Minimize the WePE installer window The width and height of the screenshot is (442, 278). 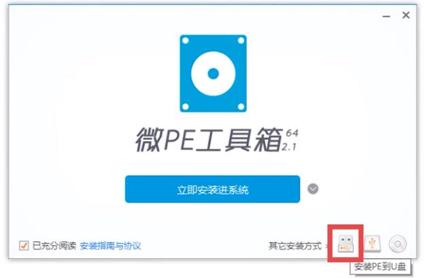pyautogui.click(x=386, y=16)
